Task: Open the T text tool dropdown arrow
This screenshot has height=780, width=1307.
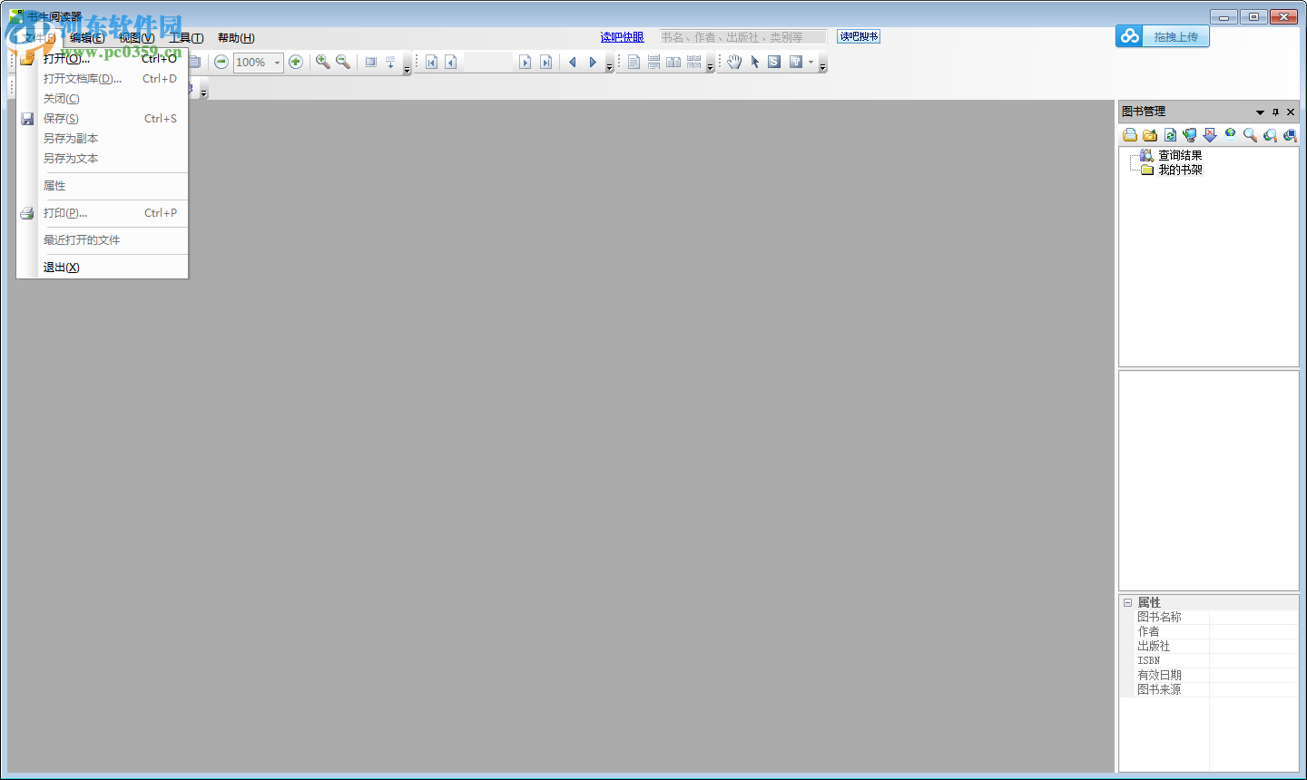Action: tap(811, 62)
